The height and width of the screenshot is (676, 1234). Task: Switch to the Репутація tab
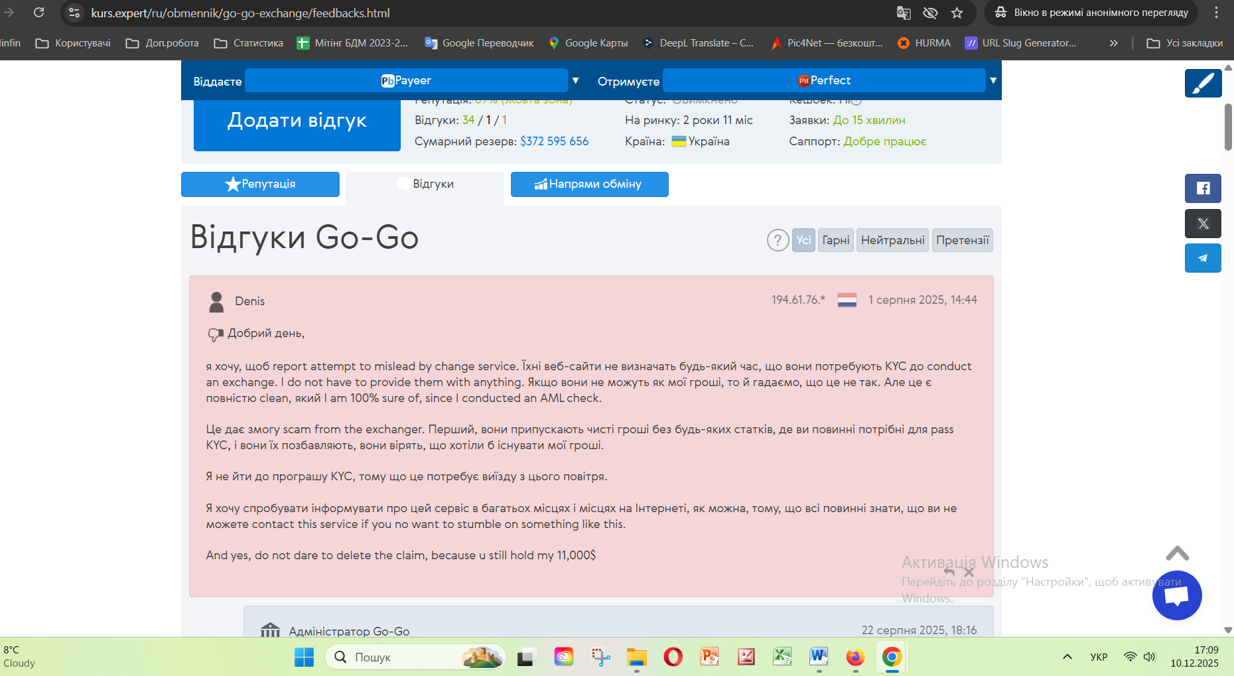[260, 184]
